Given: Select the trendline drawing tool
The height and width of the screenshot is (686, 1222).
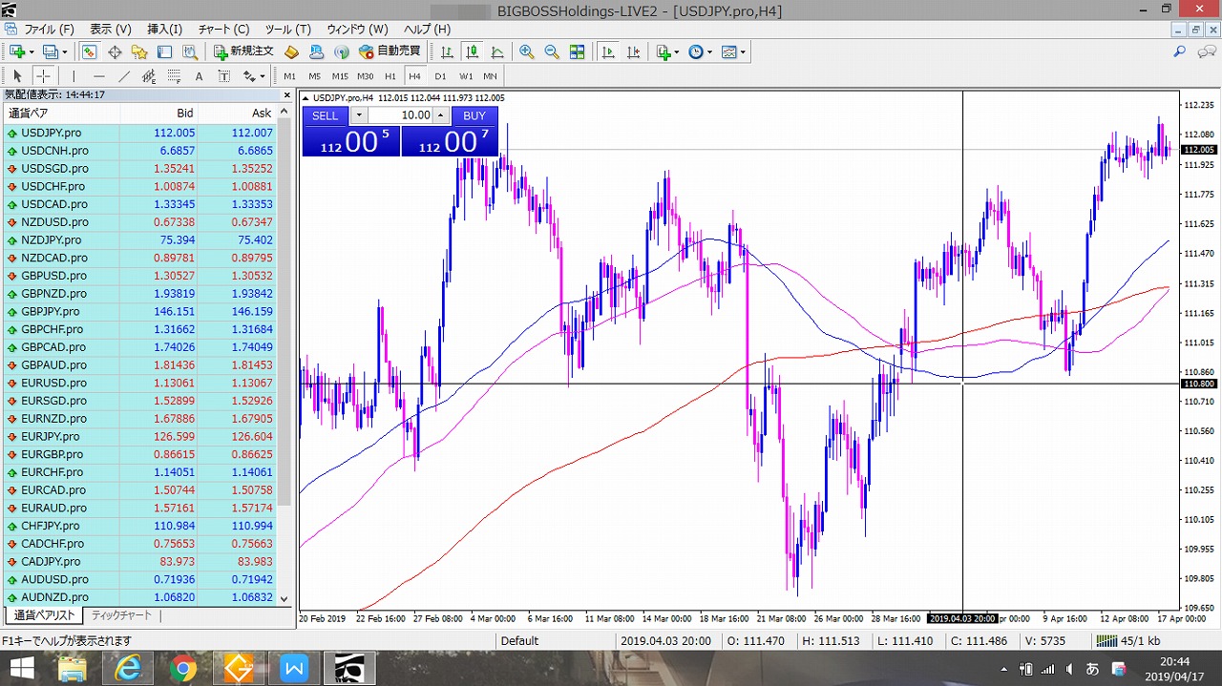Looking at the screenshot, I should [124, 76].
